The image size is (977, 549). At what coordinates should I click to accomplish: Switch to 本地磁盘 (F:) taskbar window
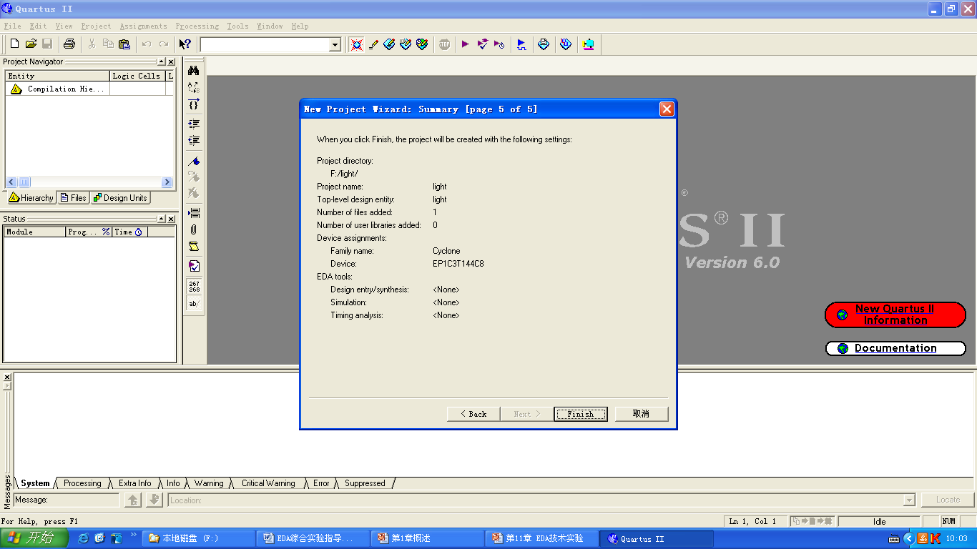(x=199, y=538)
